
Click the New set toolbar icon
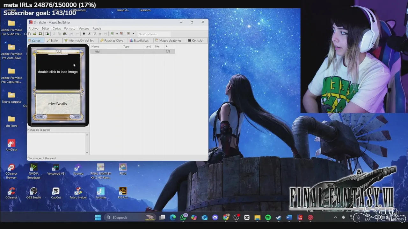coord(30,34)
